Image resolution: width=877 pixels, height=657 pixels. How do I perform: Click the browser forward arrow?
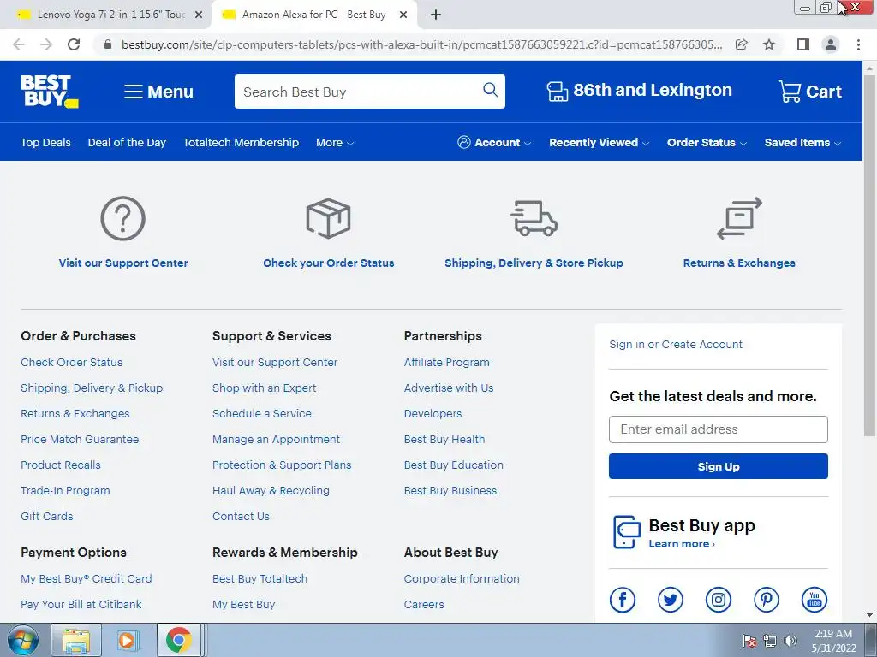pyautogui.click(x=46, y=44)
